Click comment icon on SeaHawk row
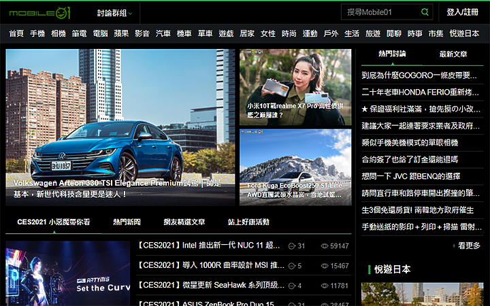The width and height of the screenshot is (490, 306). pyautogui.click(x=291, y=286)
